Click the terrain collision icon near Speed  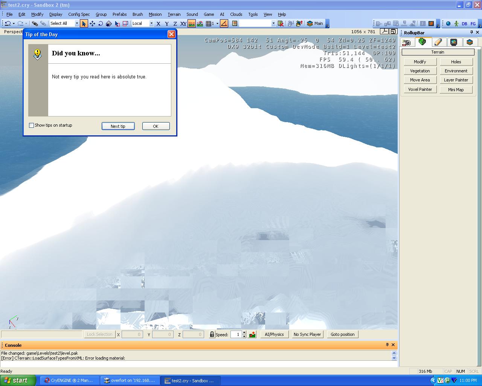252,334
